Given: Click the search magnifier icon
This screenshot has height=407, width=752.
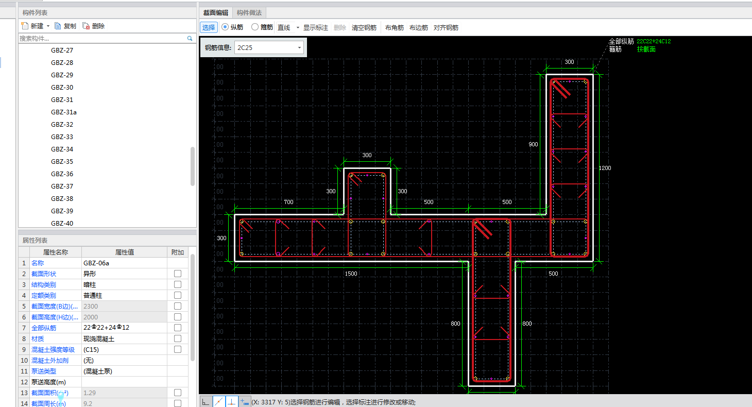Looking at the screenshot, I should click(x=190, y=39).
